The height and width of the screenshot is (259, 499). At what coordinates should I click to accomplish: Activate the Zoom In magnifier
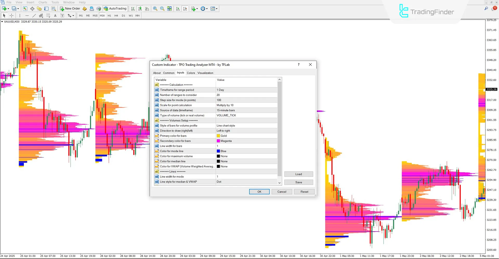tap(155, 9)
